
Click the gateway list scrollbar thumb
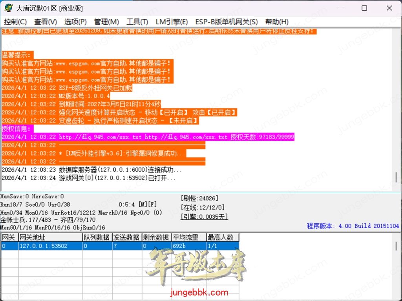(396, 245)
